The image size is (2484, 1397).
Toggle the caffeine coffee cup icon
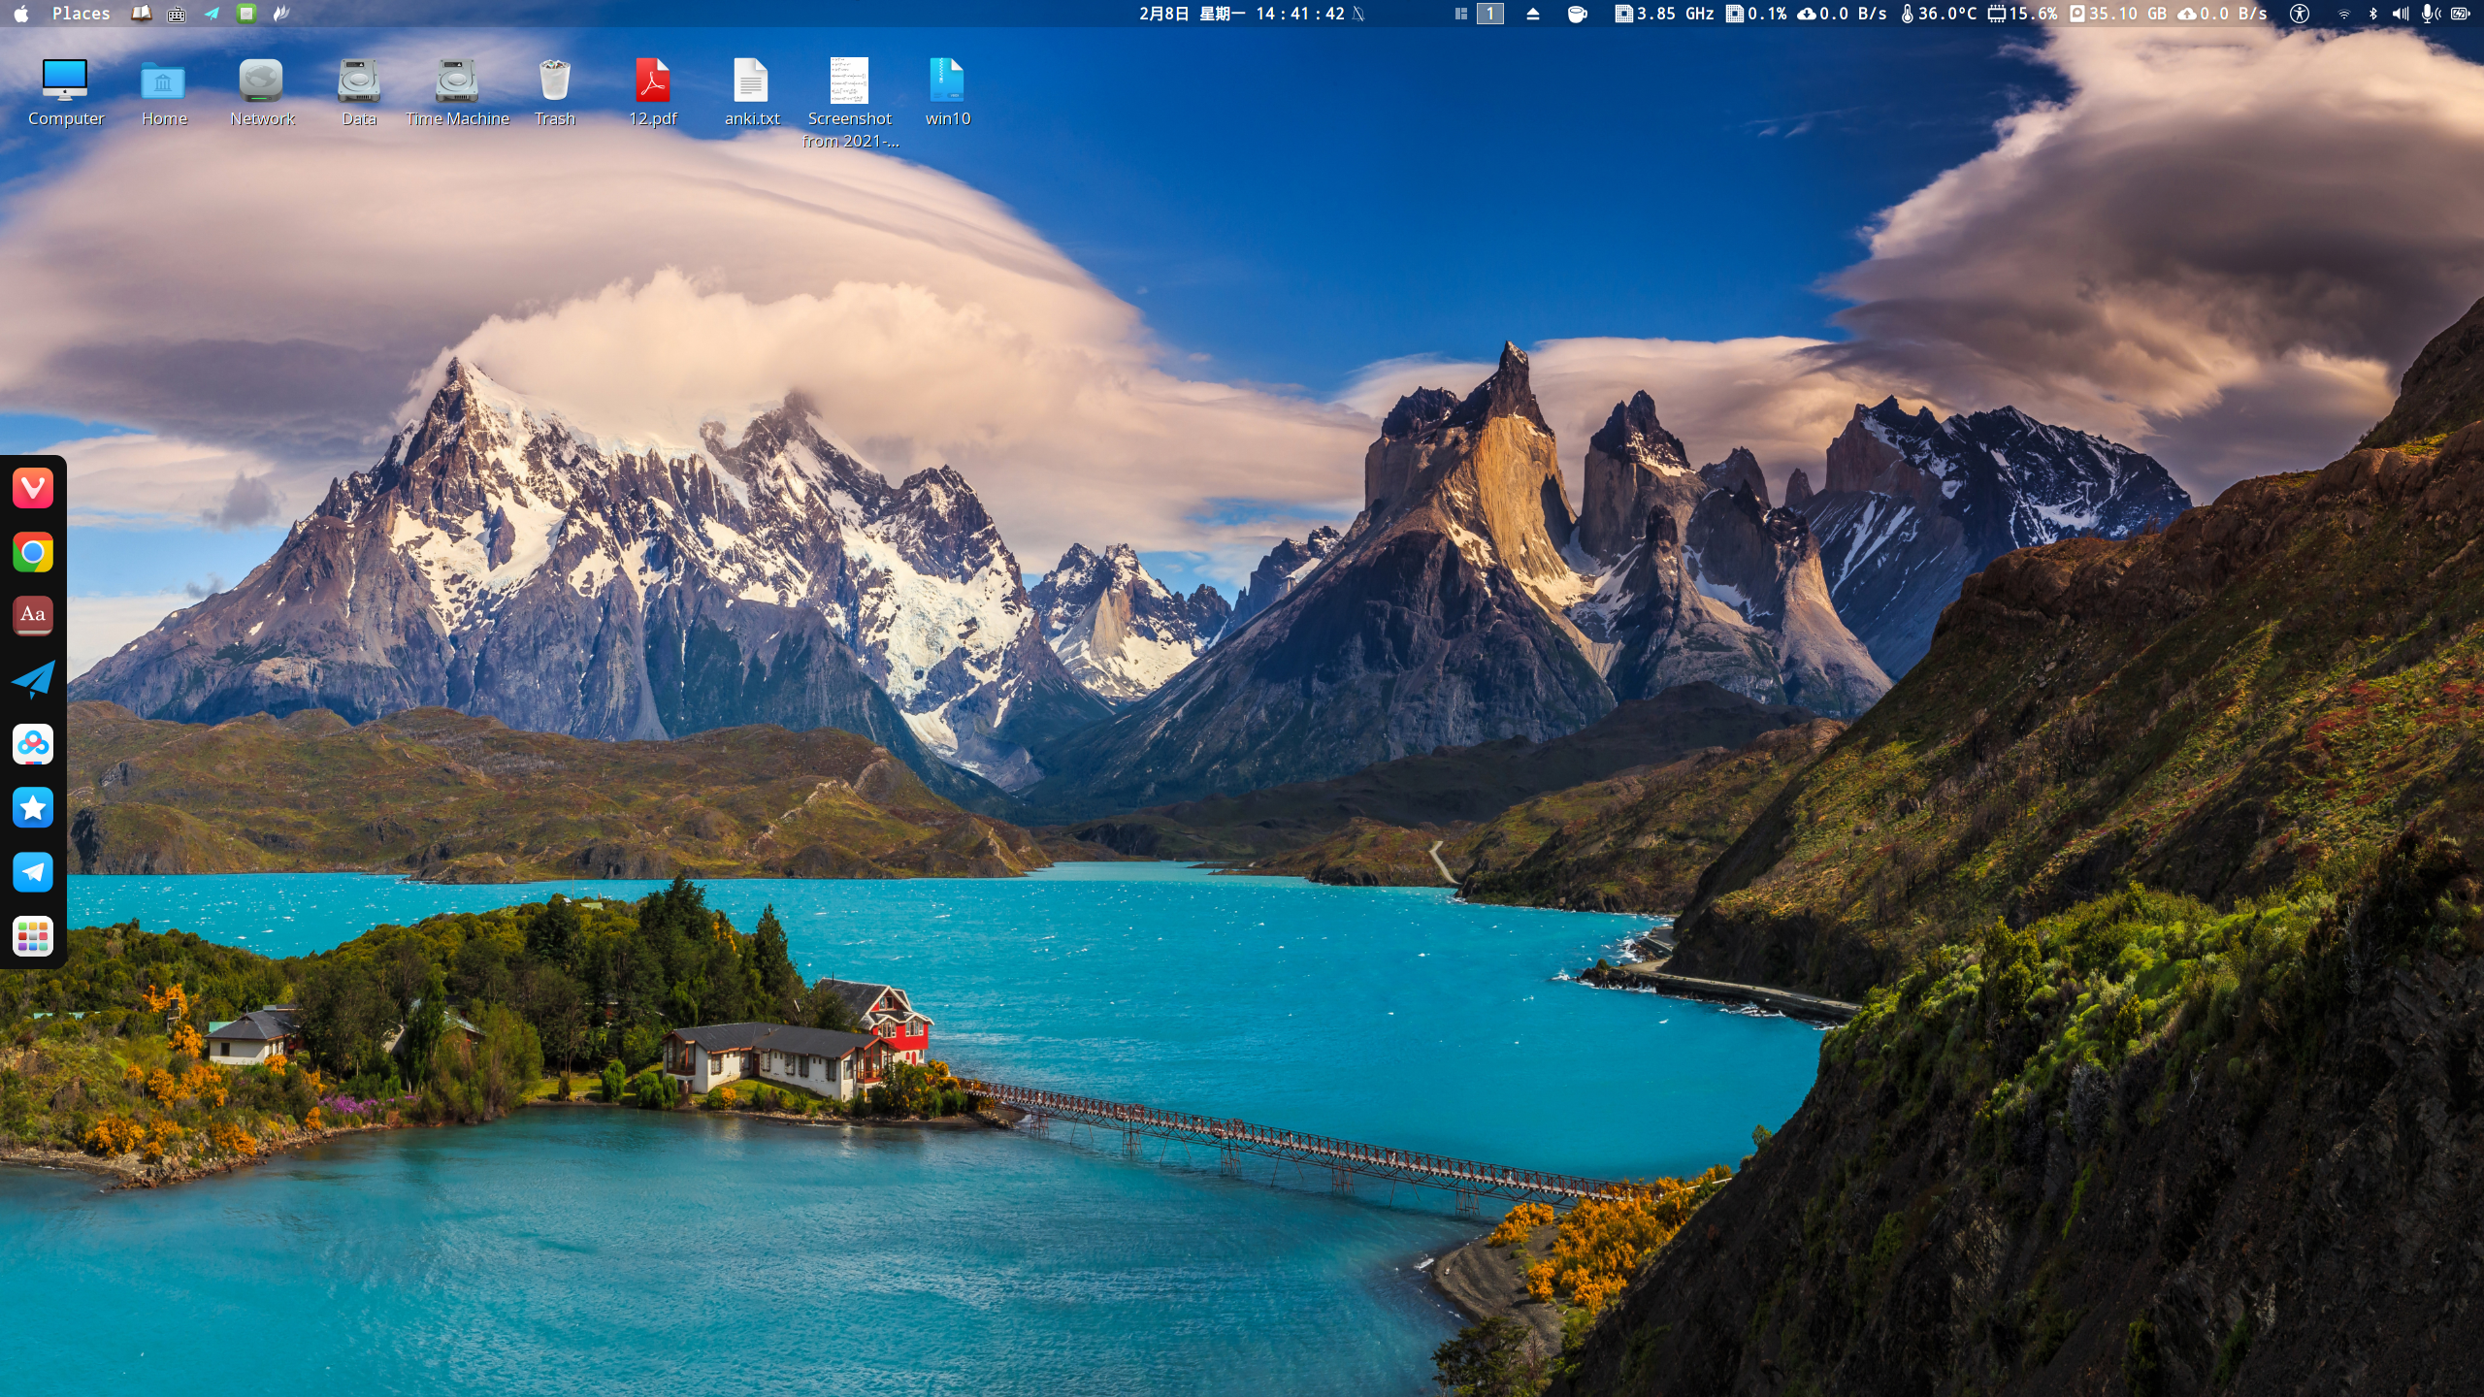(1577, 14)
